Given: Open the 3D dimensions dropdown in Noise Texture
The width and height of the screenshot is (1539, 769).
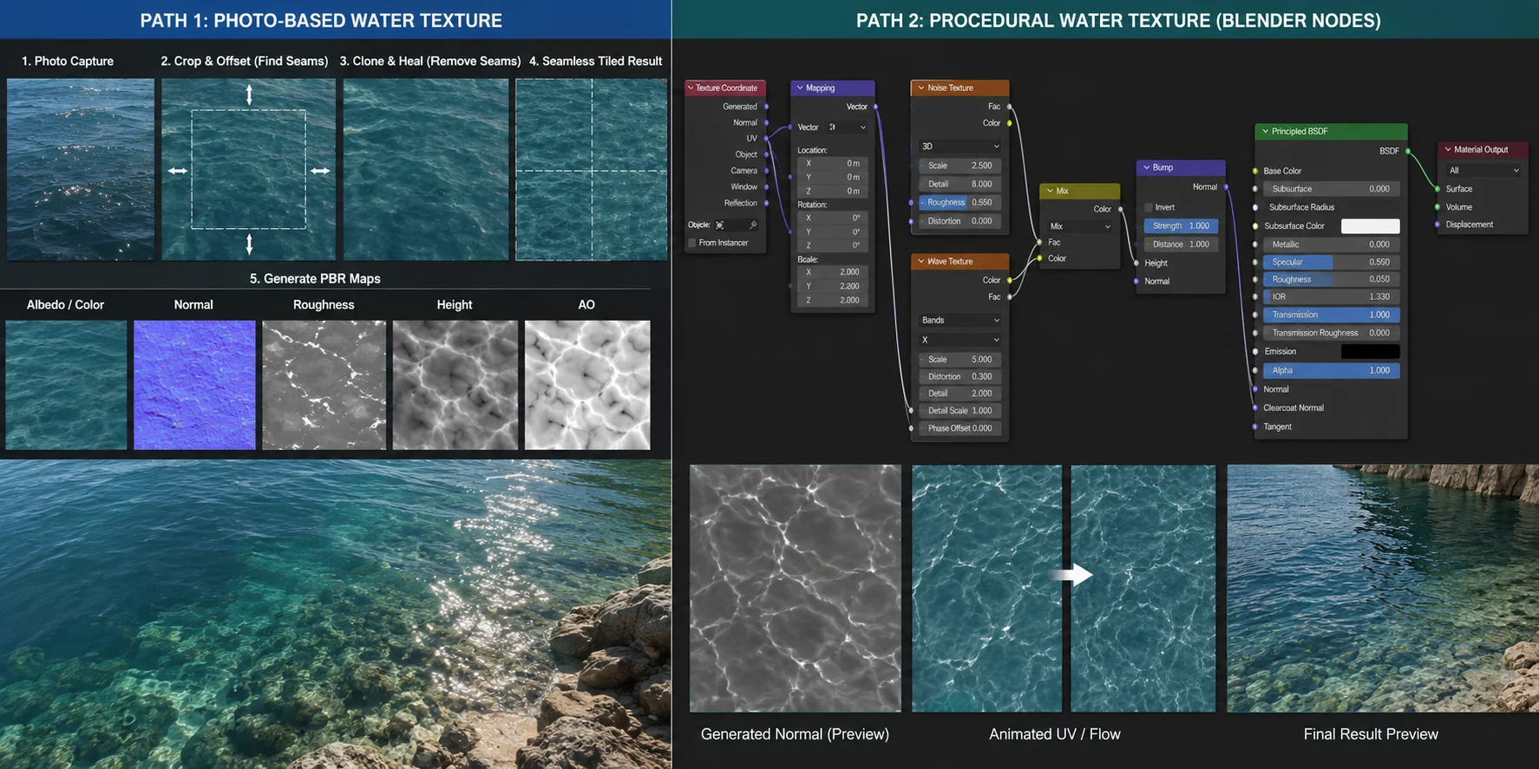Looking at the screenshot, I should click(x=960, y=147).
